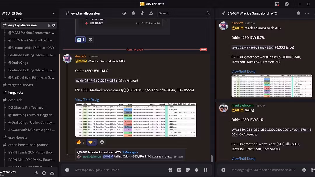Open user settings gear
315x177 pixels.
click(x=52, y=173)
